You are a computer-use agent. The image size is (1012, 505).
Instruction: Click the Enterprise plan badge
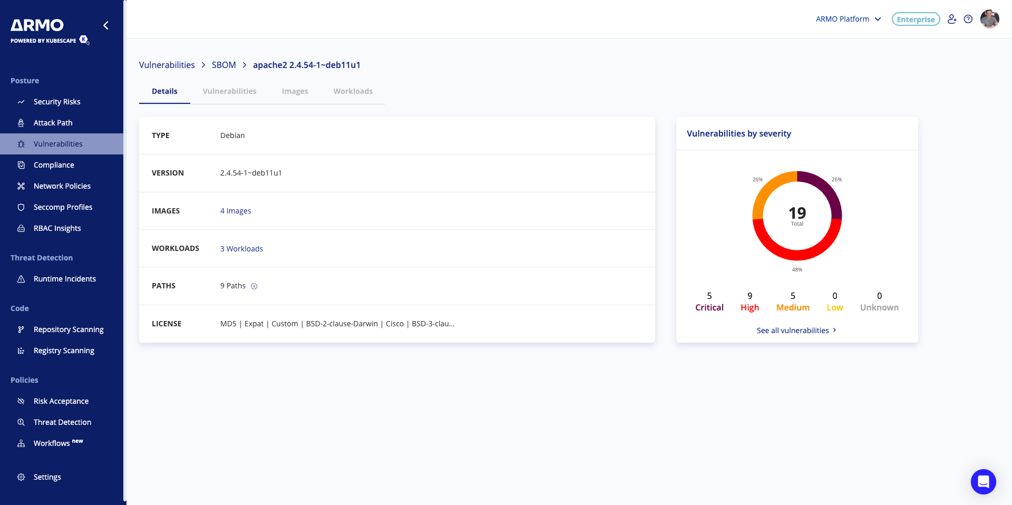pos(916,19)
